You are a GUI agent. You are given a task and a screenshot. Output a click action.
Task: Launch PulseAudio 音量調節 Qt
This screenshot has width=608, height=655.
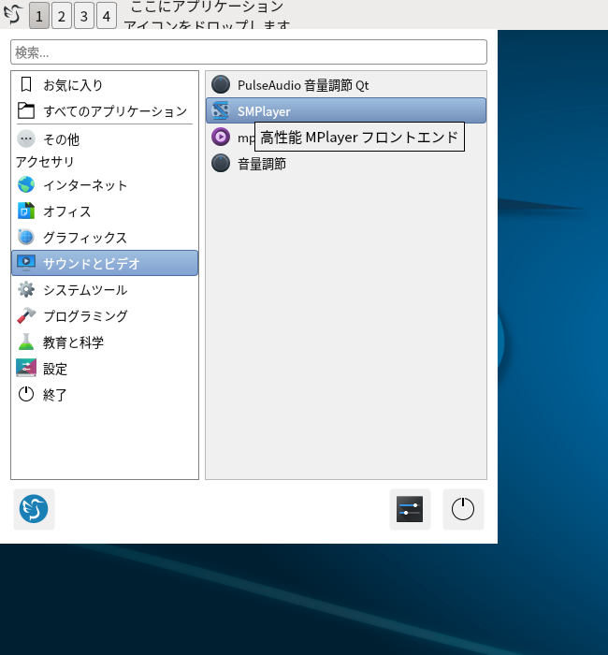(346, 85)
